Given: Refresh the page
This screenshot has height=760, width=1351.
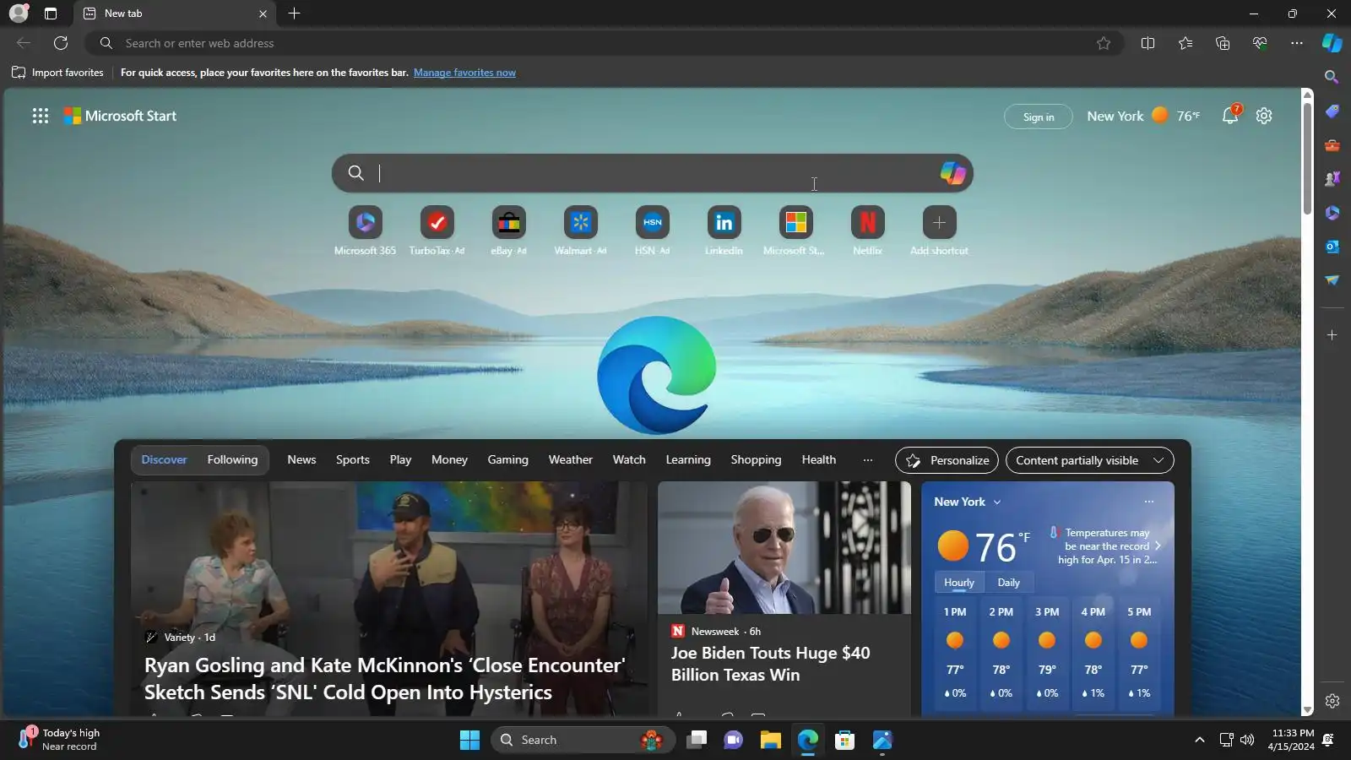Looking at the screenshot, I should click(x=61, y=43).
